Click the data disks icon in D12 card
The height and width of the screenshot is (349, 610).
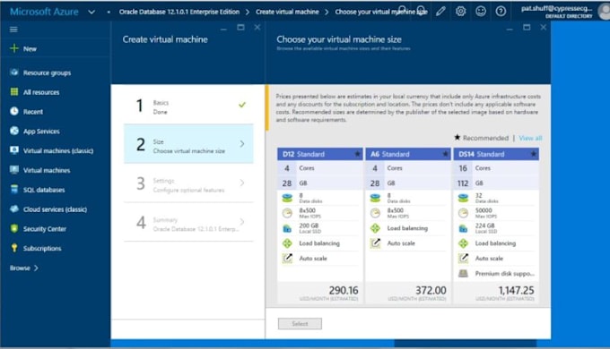tap(287, 198)
